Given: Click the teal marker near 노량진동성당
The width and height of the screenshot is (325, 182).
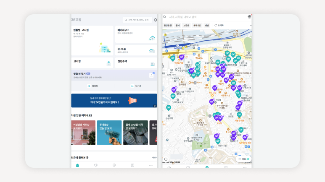Looking at the screenshot, I should coord(173,96).
